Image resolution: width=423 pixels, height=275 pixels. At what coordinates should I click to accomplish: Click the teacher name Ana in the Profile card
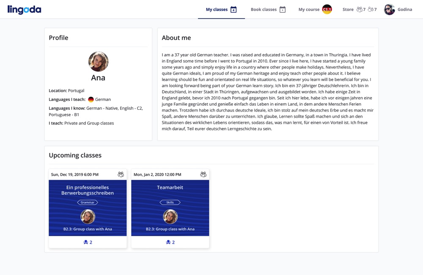click(x=98, y=78)
